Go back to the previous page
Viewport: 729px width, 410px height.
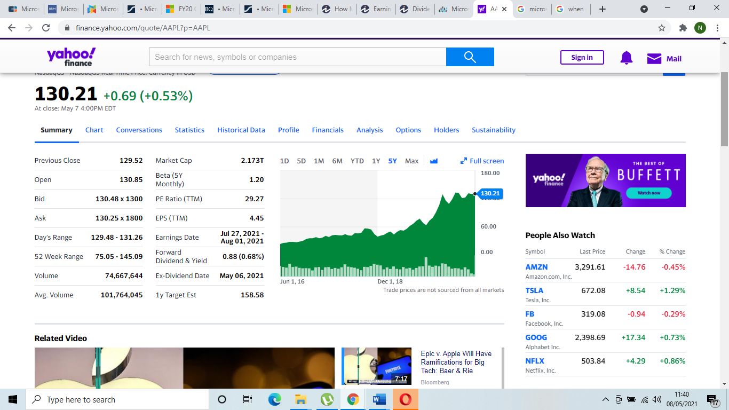pyautogui.click(x=12, y=28)
